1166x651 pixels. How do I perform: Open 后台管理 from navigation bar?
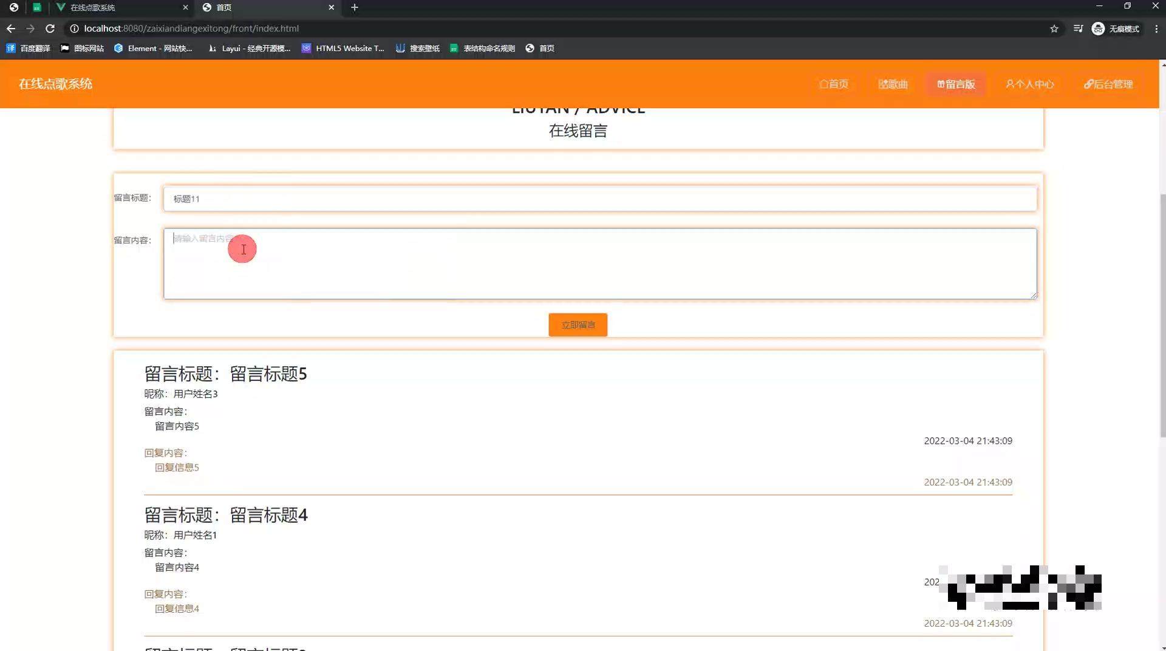click(x=1108, y=84)
